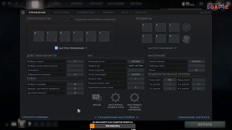Rebind Выбрать курьера key field F2
Image resolution: width=232 pixels, height=130 pixels.
(75, 84)
